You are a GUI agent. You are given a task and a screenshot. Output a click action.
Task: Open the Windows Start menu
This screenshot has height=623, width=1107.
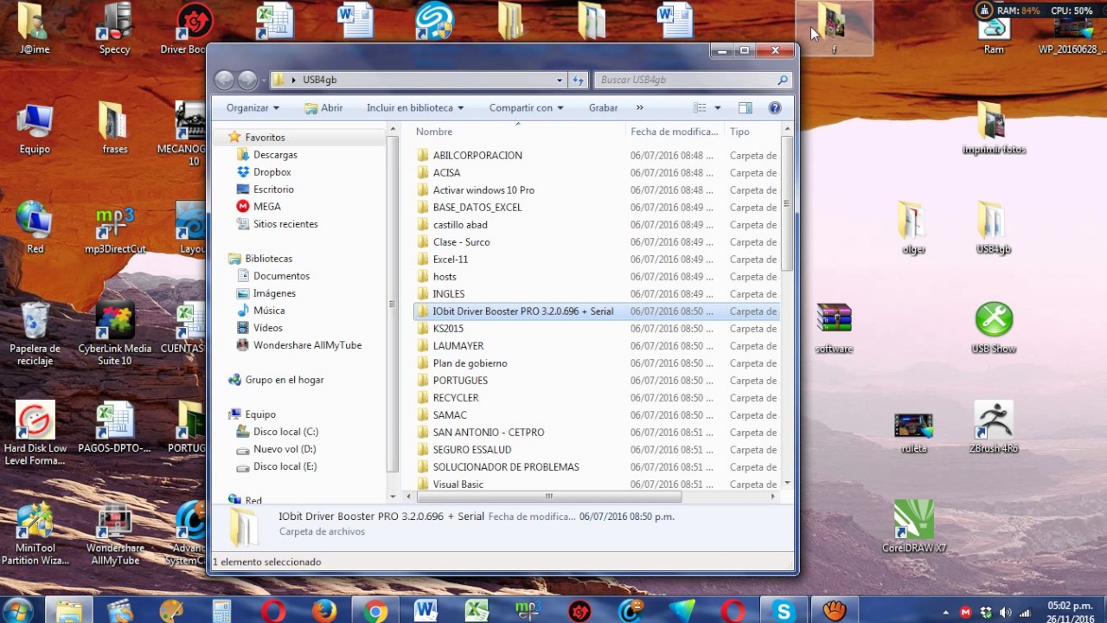pos(17,611)
